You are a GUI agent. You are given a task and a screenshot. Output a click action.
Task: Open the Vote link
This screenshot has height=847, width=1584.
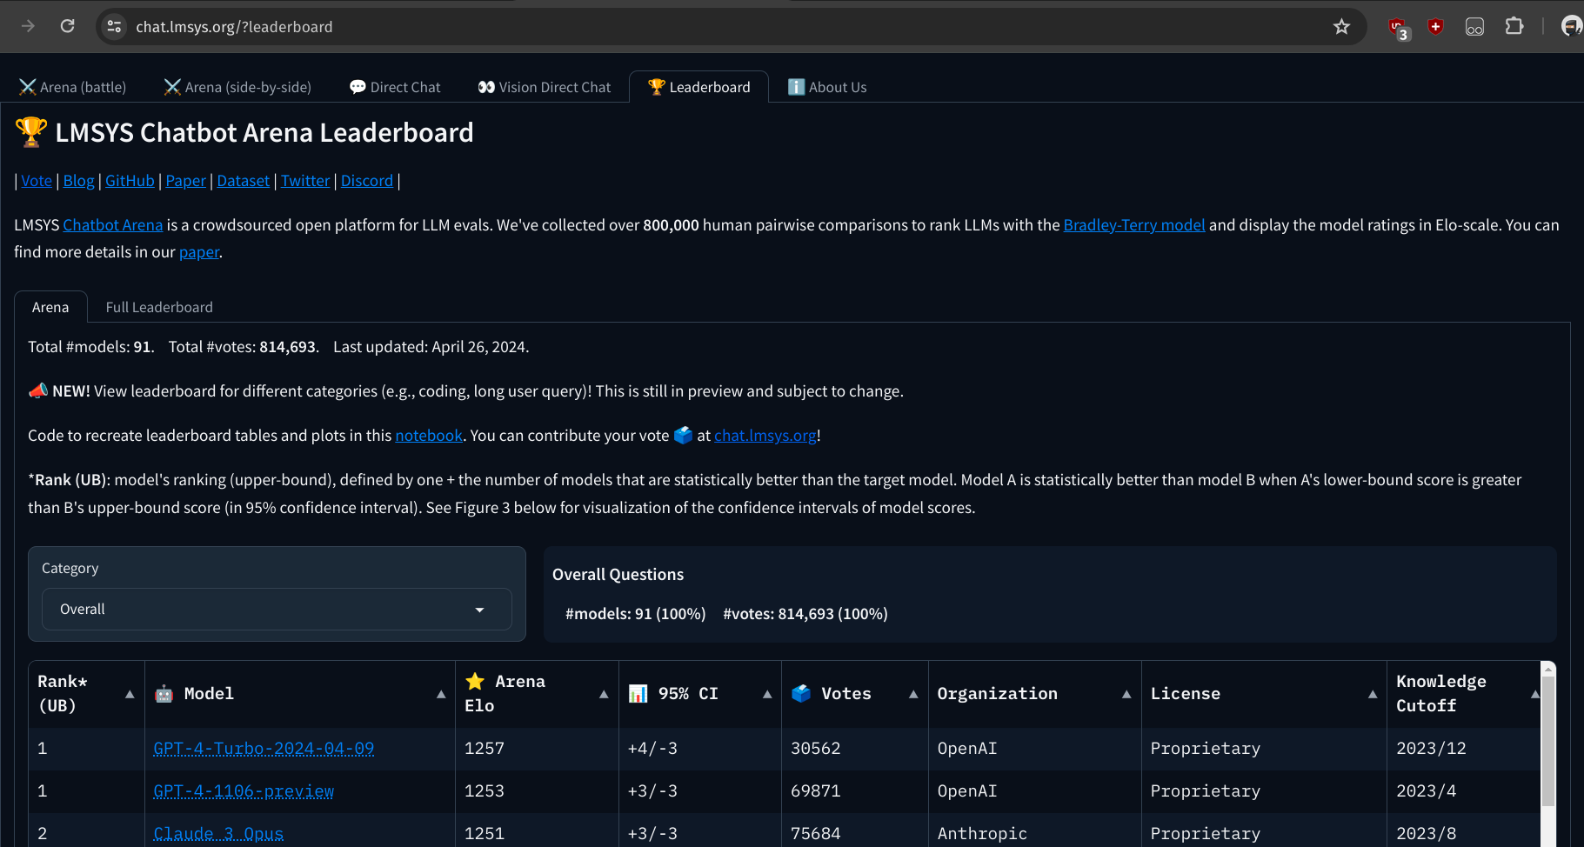coord(37,181)
